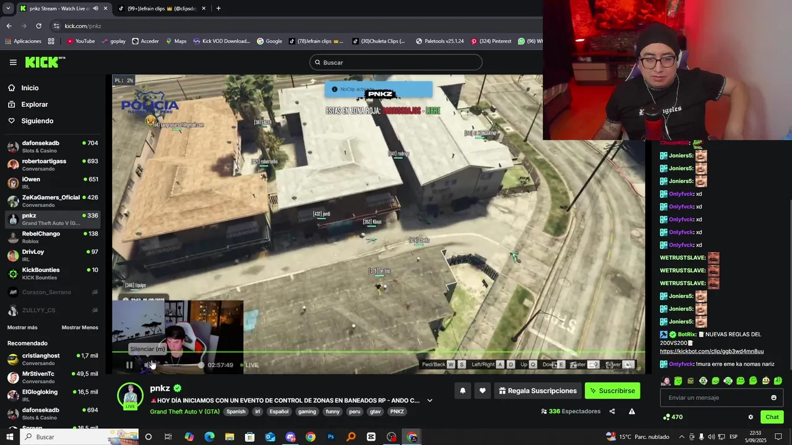Open RebelChango channel in sidebar
This screenshot has width=792, height=445.
tap(53, 237)
